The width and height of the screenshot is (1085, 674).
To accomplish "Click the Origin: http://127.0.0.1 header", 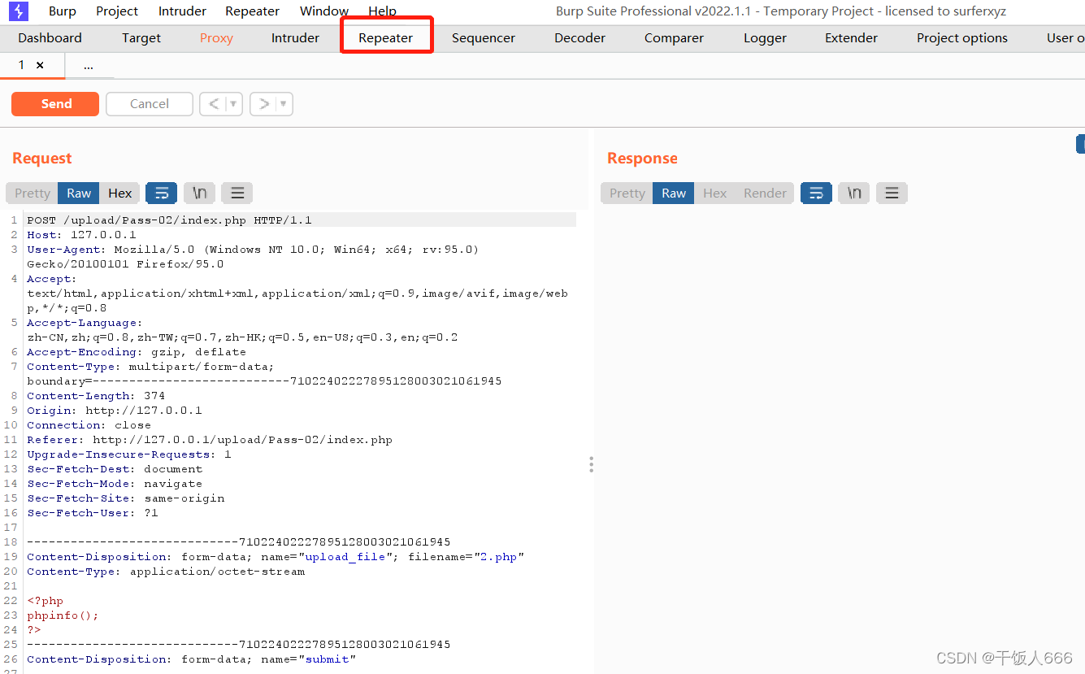I will pos(115,411).
